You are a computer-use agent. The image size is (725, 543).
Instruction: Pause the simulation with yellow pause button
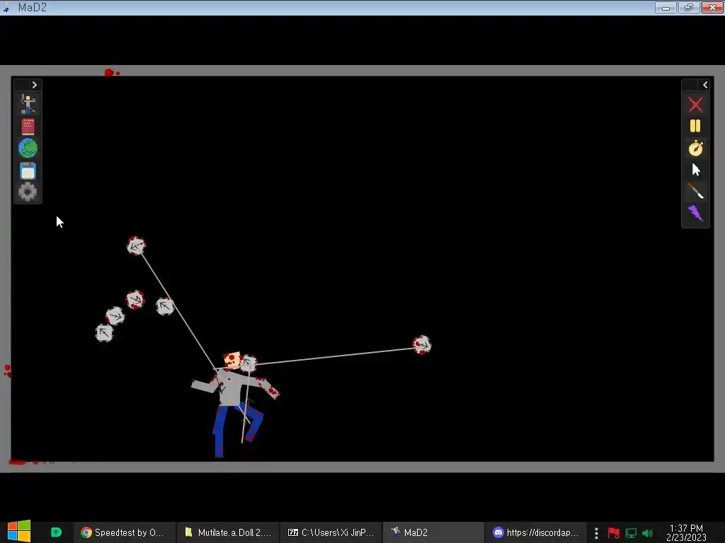pos(695,126)
